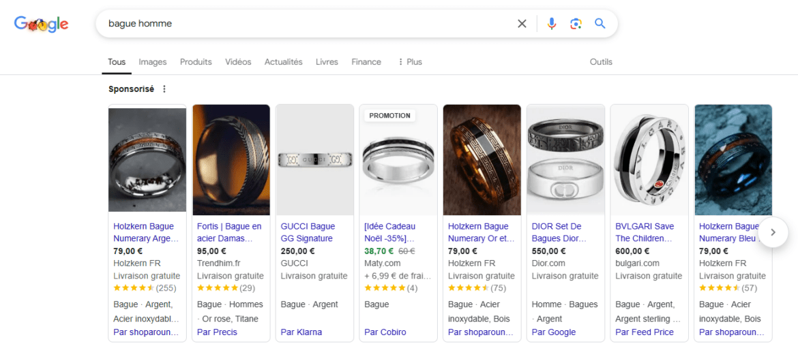This screenshot has width=798, height=352.
Task: Open the Vidéos tab
Action: [238, 62]
